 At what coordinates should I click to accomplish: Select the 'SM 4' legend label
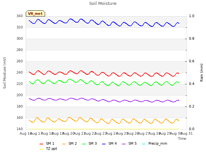tap(113, 143)
